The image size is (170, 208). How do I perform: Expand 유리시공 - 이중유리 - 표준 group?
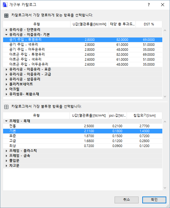click(6, 69)
